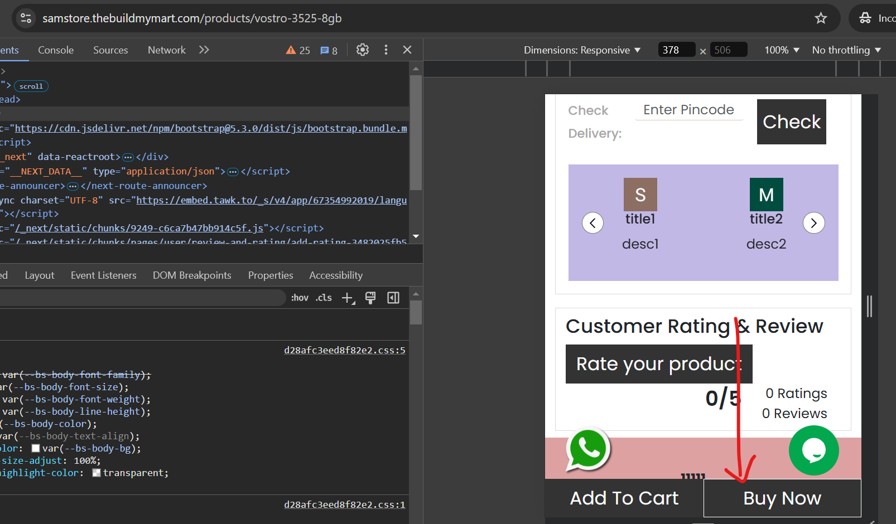Expand the next-route-announcer ellipsis

click(73, 186)
